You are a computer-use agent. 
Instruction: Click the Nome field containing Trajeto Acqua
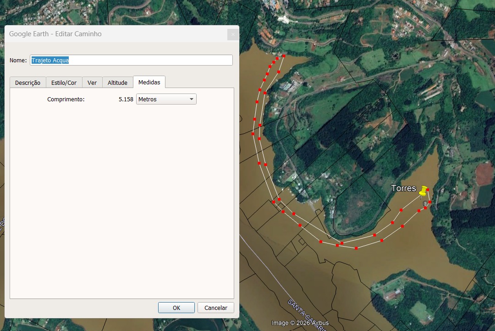[x=131, y=60]
